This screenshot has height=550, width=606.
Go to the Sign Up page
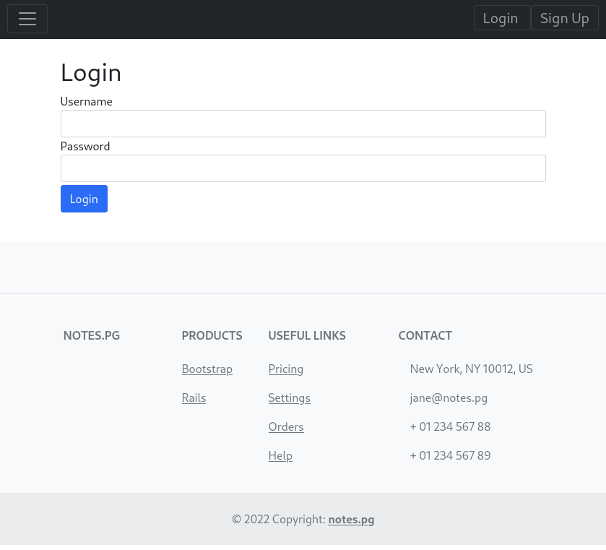tap(564, 18)
